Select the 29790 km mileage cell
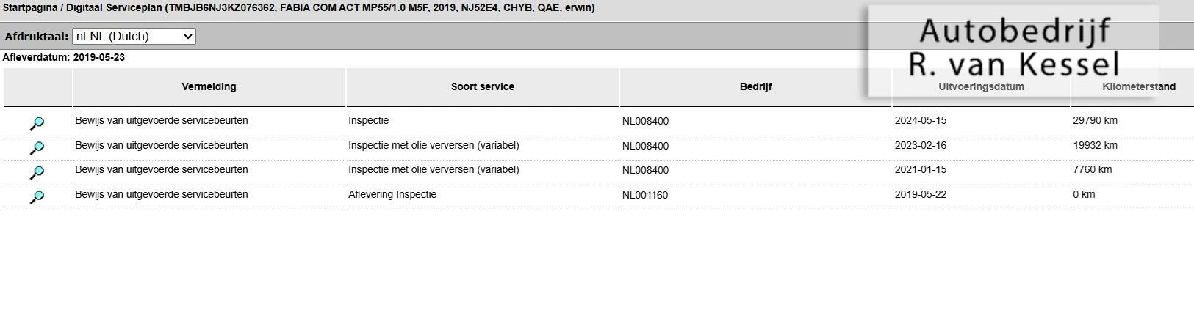 pyautogui.click(x=1095, y=120)
